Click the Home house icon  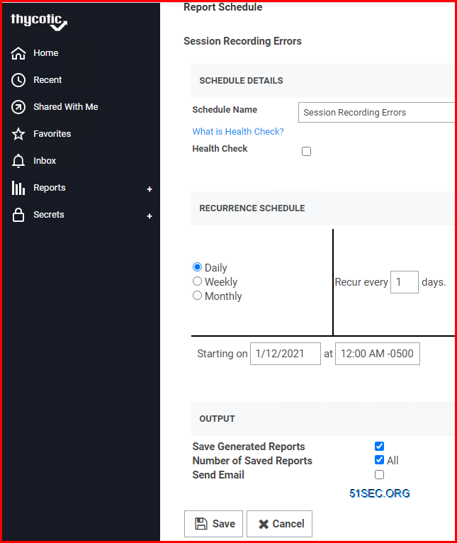(18, 53)
